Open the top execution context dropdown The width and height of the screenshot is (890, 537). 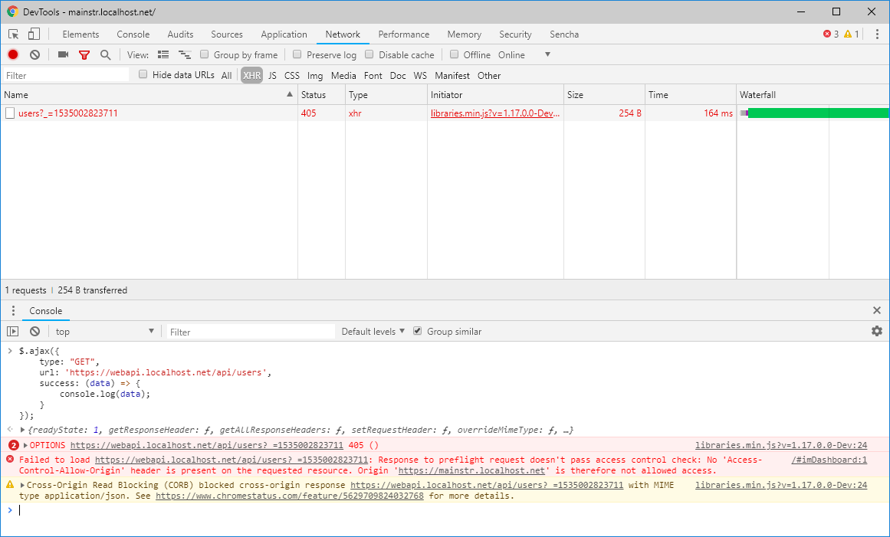(104, 331)
